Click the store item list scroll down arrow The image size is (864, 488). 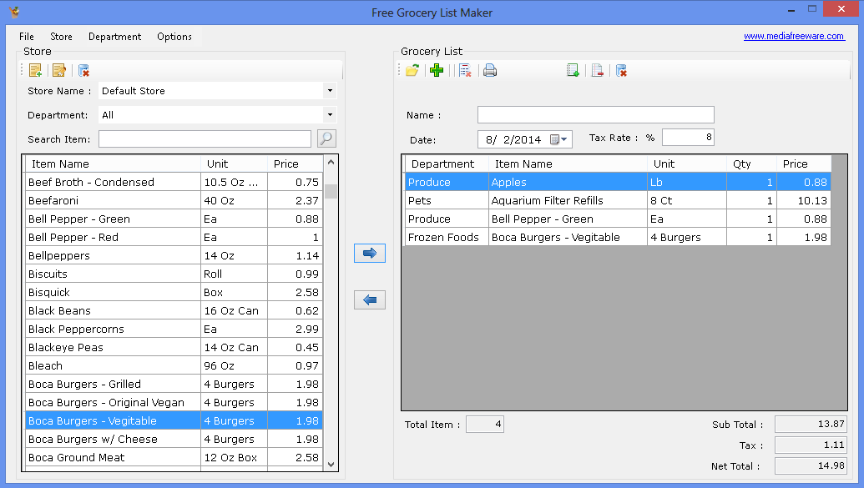coord(331,464)
